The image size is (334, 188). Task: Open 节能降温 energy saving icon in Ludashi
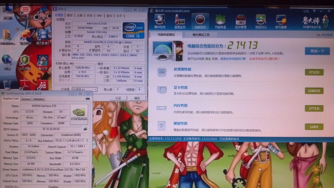tap(220, 22)
